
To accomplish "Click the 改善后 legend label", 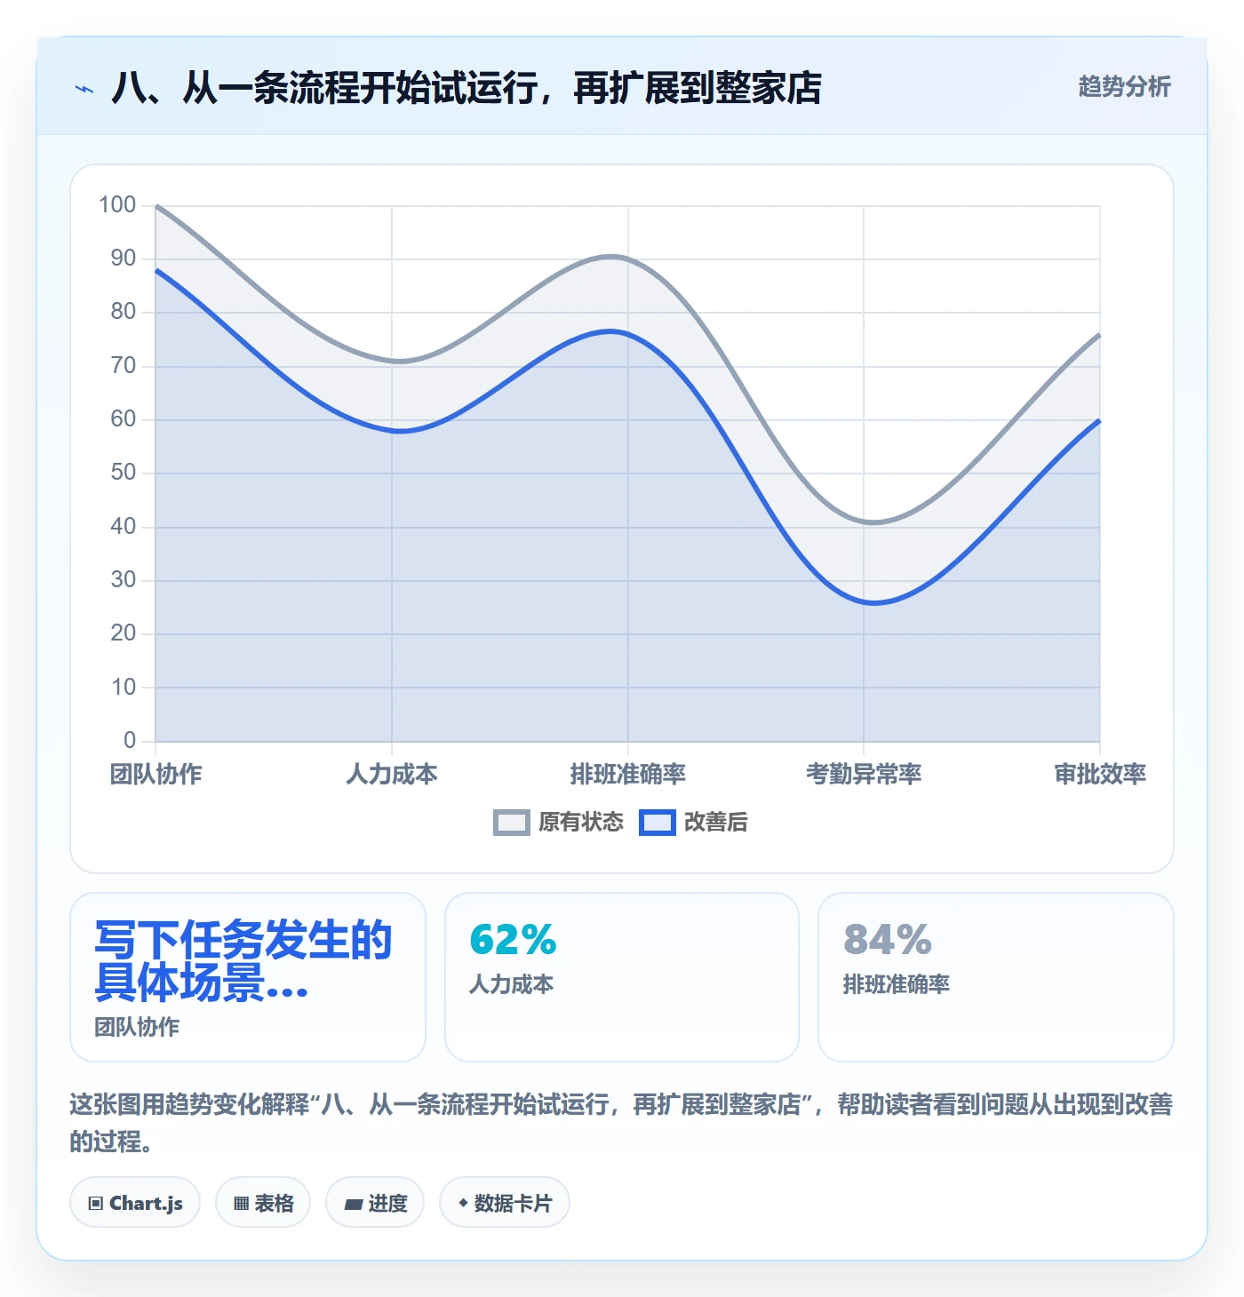I will coord(716,823).
